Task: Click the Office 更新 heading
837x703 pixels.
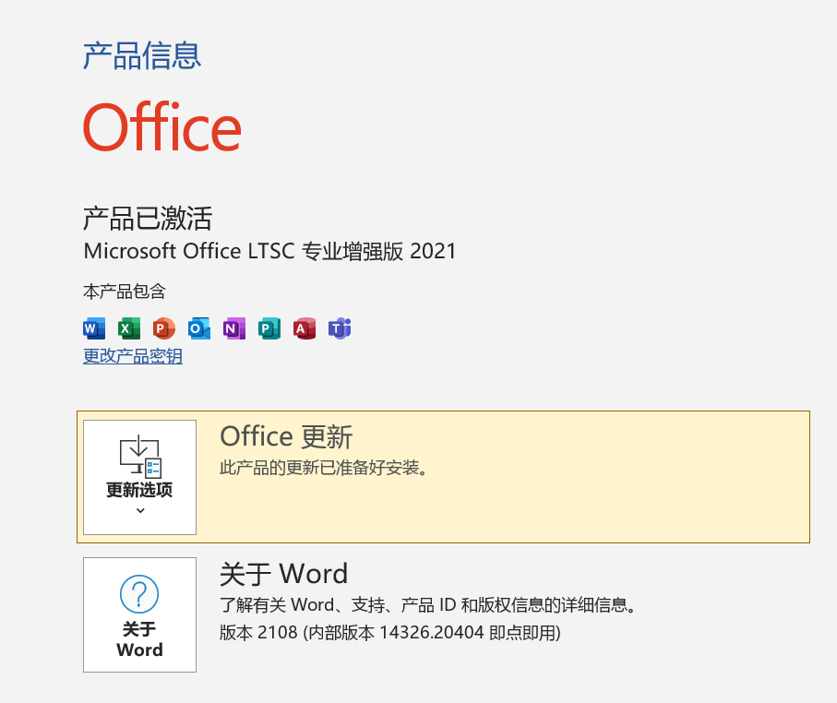Action: coord(286,436)
